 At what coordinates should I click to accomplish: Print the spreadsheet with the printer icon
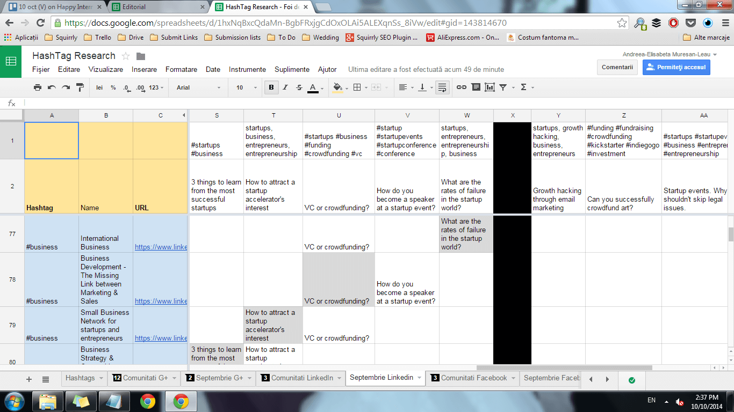[x=38, y=87]
